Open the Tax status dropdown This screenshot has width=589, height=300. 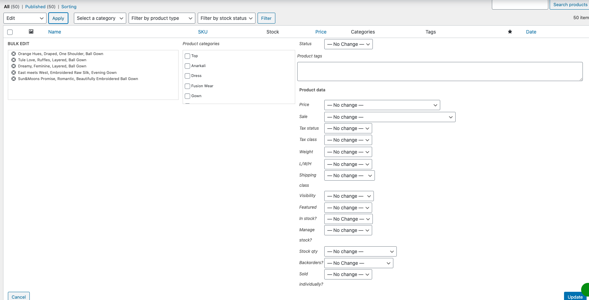coord(348,128)
